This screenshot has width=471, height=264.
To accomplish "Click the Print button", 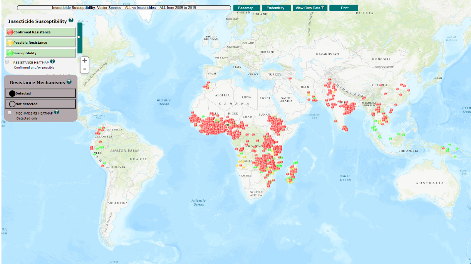I will click(x=344, y=8).
